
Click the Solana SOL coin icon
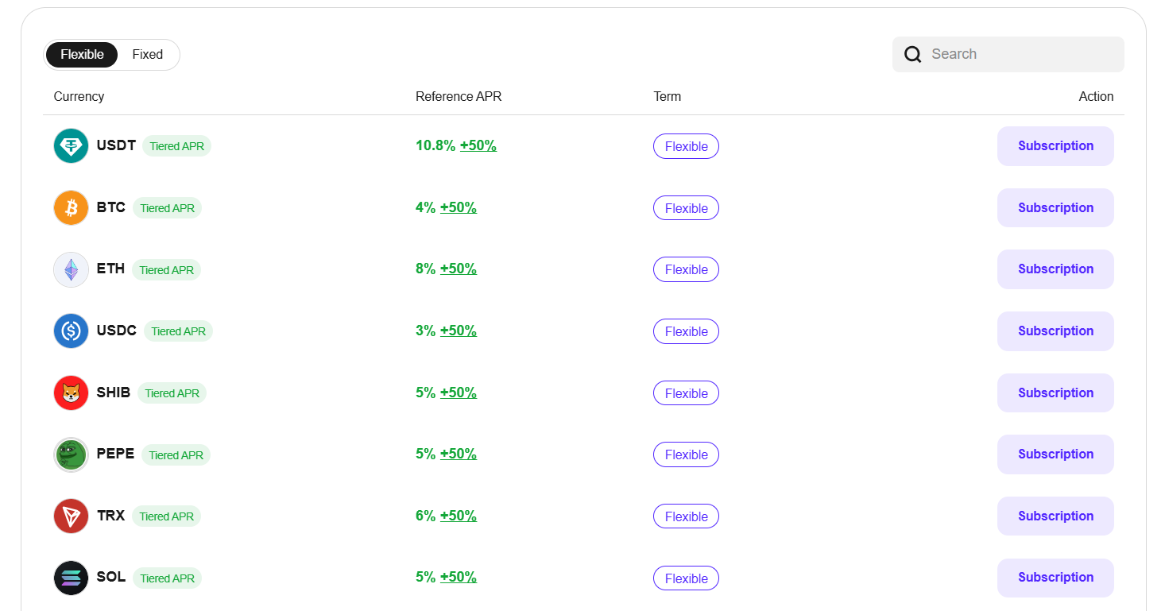tap(71, 578)
